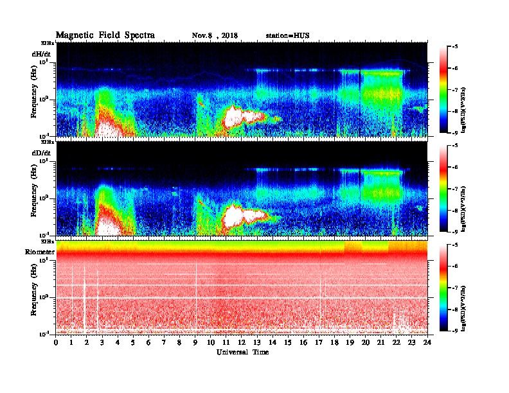This screenshot has height=393, width=509.
Task: Click hour tick label "3" on time axis
Action: click(x=103, y=342)
